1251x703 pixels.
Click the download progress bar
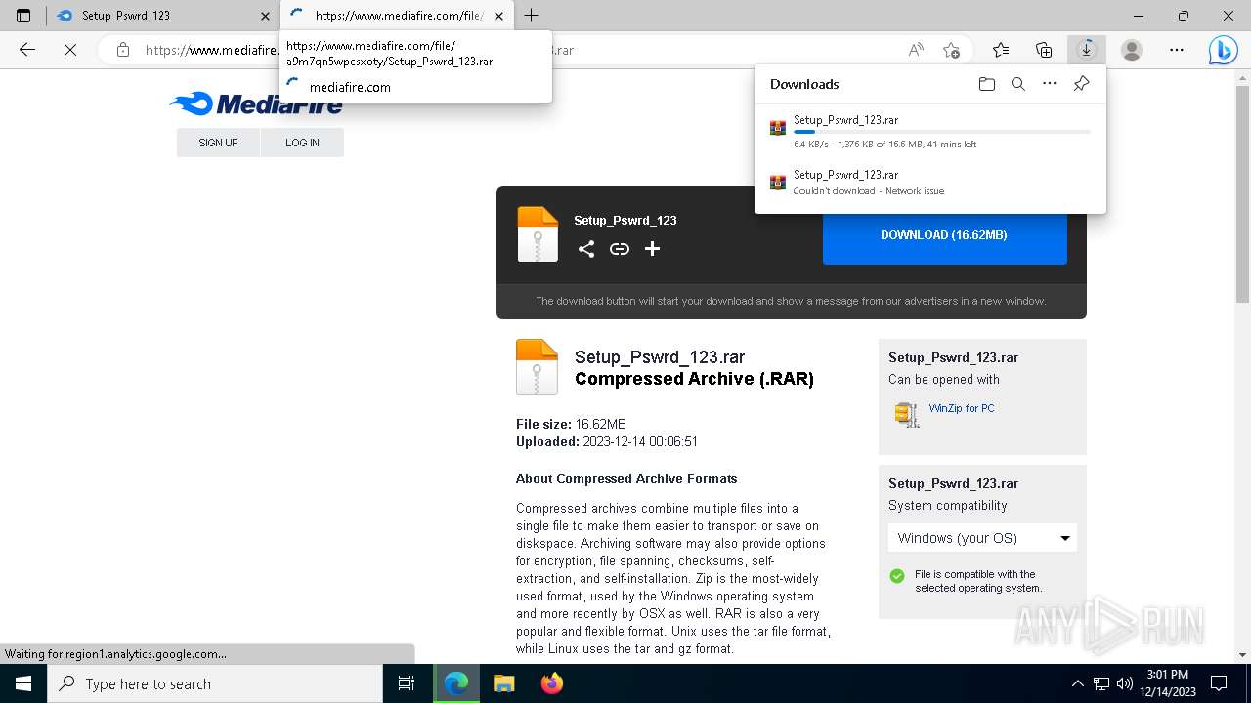click(942, 132)
